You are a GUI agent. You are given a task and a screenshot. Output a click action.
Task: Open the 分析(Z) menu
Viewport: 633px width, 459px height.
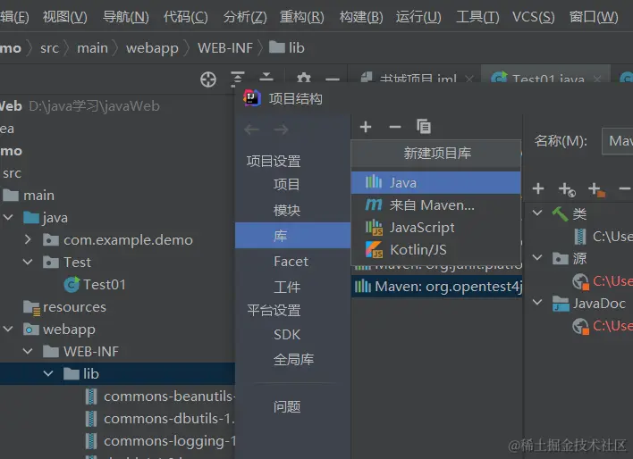[245, 17]
